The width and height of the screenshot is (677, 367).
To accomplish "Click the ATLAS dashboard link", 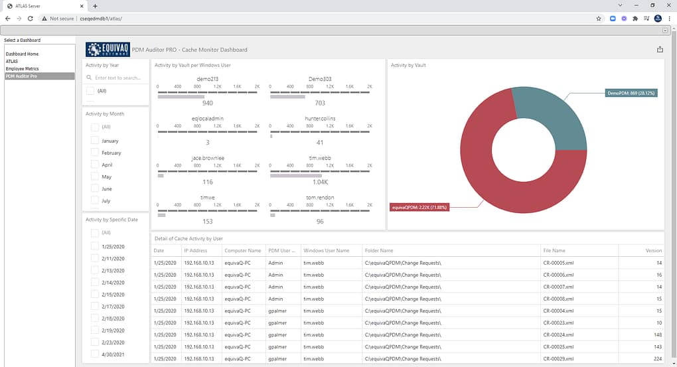I will 12,61.
